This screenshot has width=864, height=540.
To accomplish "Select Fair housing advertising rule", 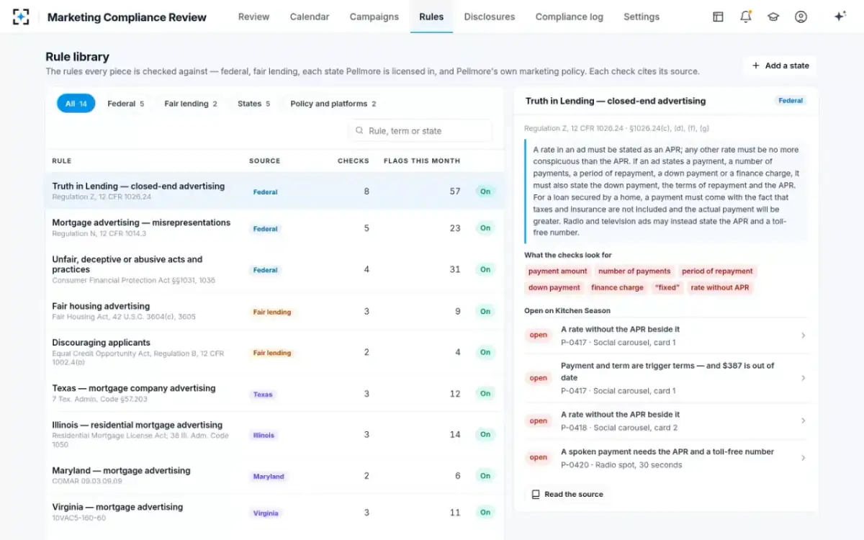I will click(274, 311).
